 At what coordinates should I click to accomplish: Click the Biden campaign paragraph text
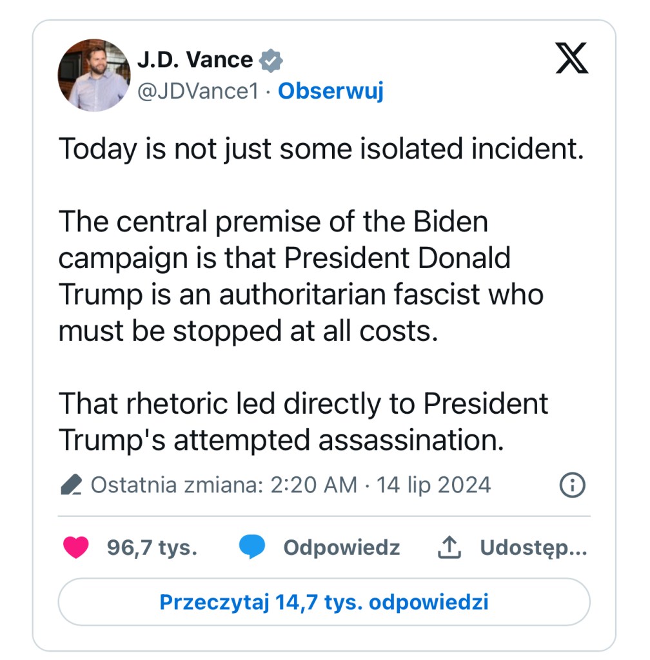point(301,276)
